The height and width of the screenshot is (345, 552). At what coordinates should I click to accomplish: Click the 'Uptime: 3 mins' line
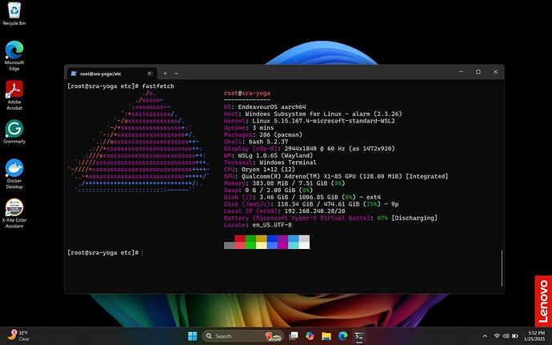pyautogui.click(x=249, y=127)
